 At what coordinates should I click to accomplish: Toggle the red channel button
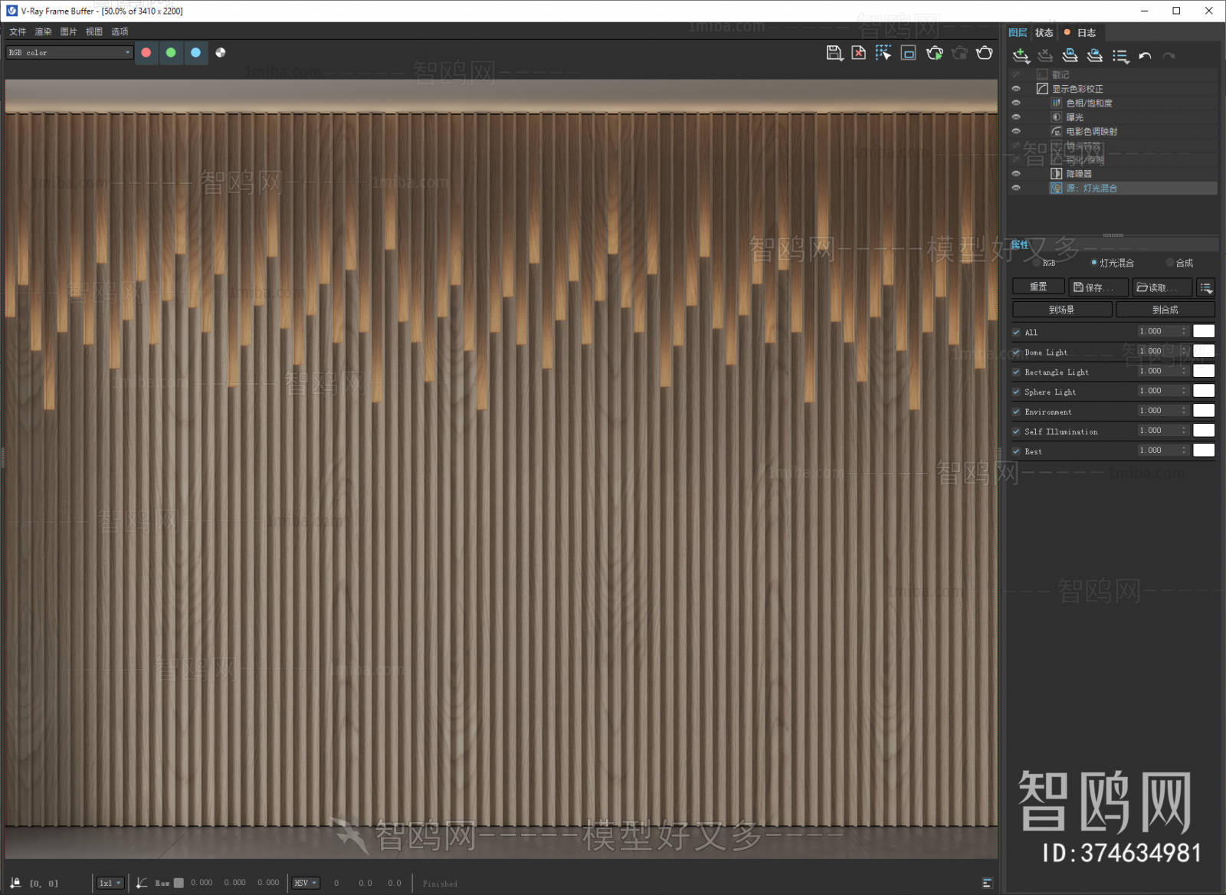click(146, 53)
